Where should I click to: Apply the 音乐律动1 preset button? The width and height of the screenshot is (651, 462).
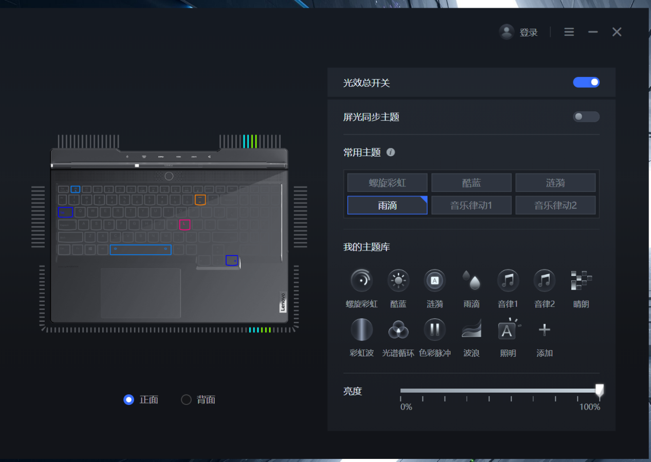pos(471,205)
